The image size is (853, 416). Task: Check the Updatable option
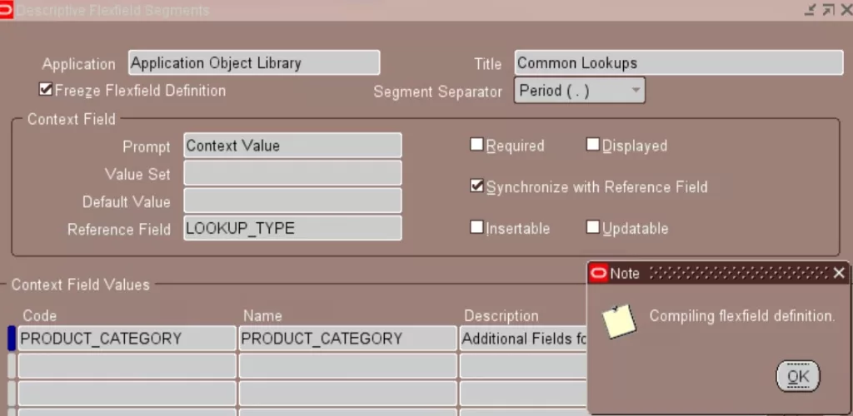coord(593,227)
